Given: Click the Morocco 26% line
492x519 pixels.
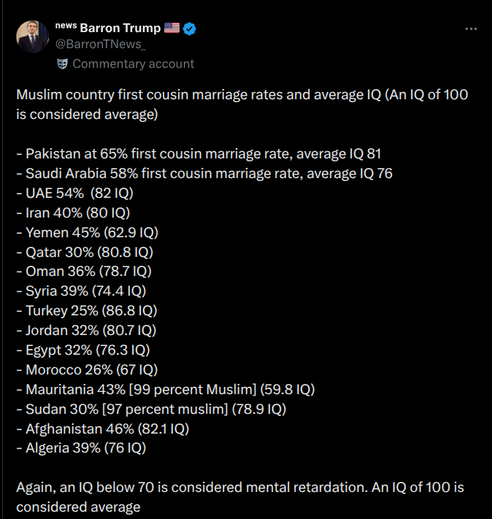Looking at the screenshot, I should pos(87,369).
